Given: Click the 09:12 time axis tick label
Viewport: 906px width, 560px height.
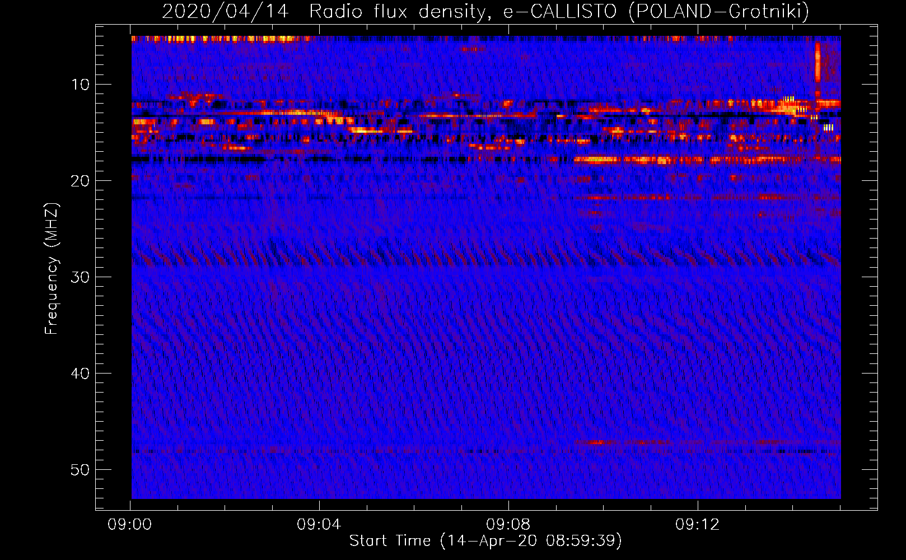Looking at the screenshot, I should [698, 525].
